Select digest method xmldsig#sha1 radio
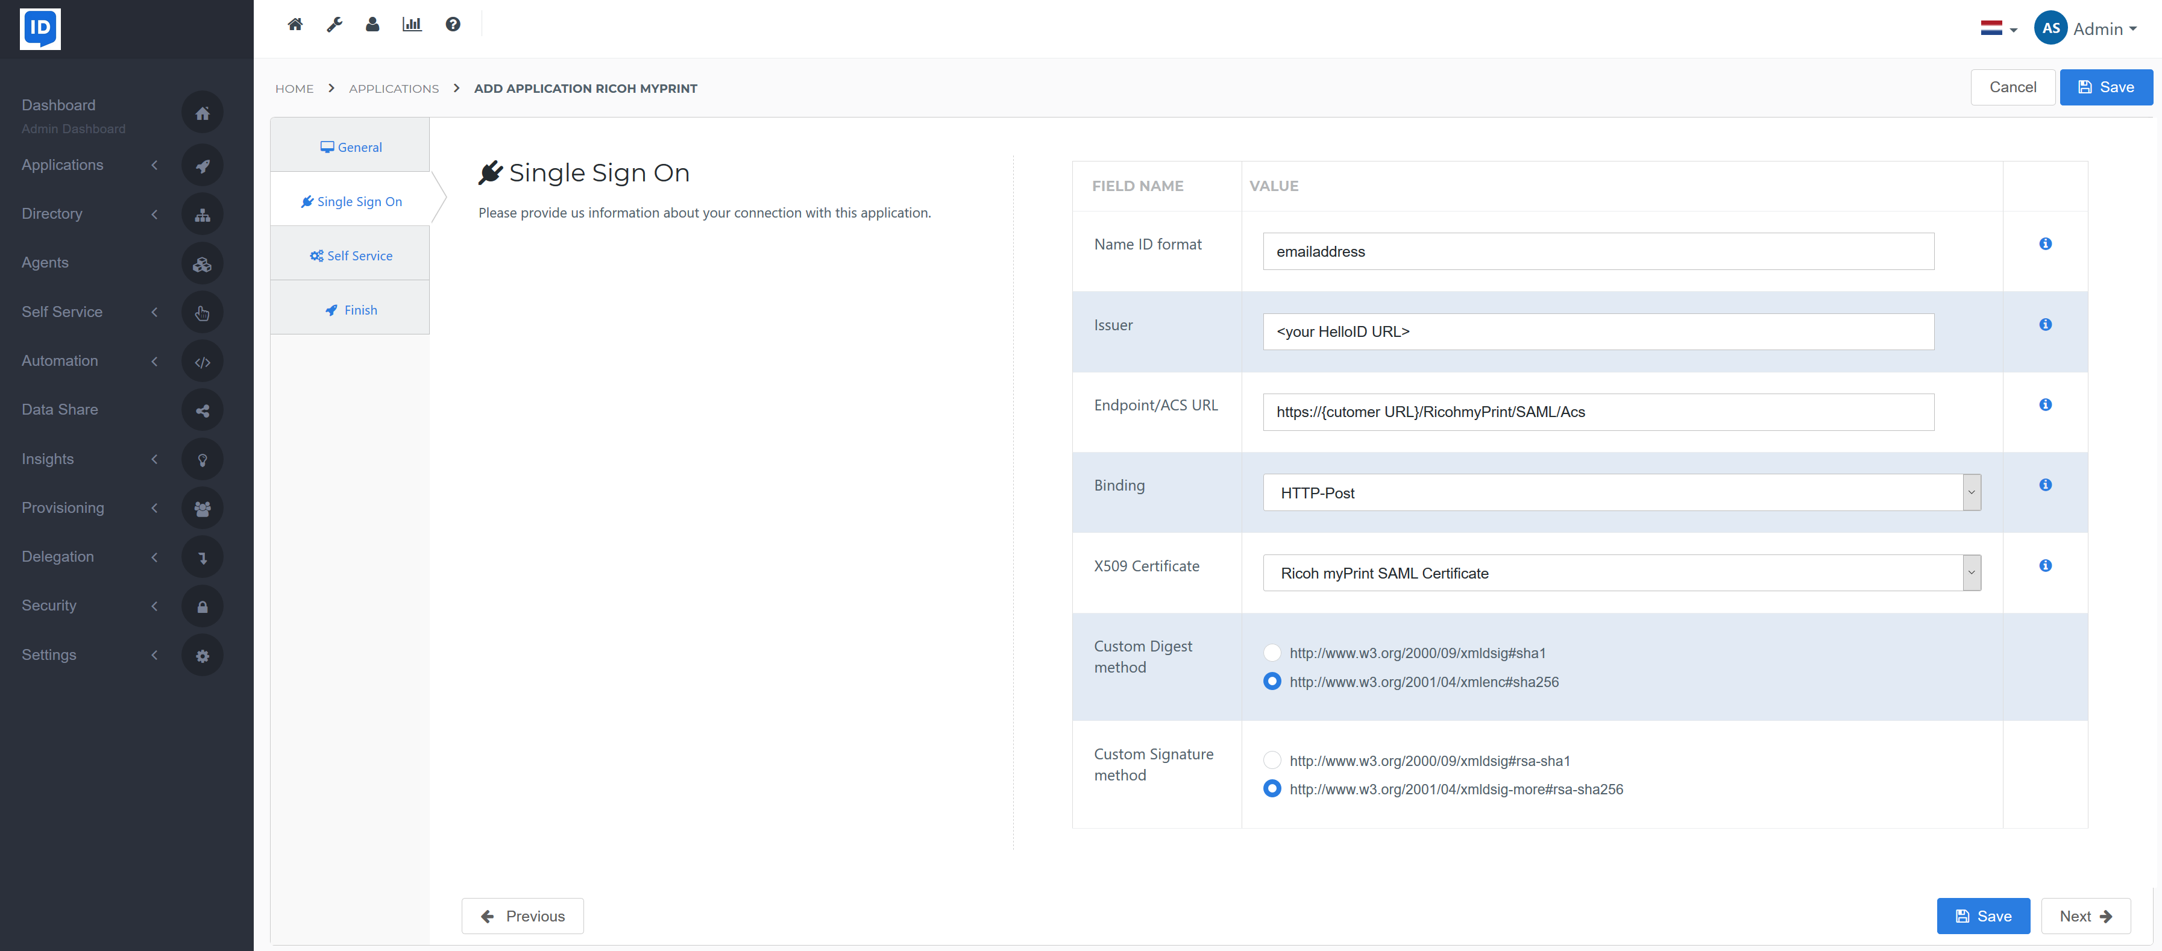 pyautogui.click(x=1272, y=653)
